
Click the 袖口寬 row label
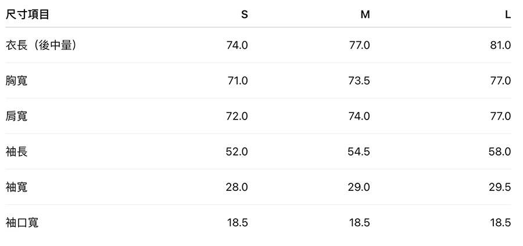point(22,222)
